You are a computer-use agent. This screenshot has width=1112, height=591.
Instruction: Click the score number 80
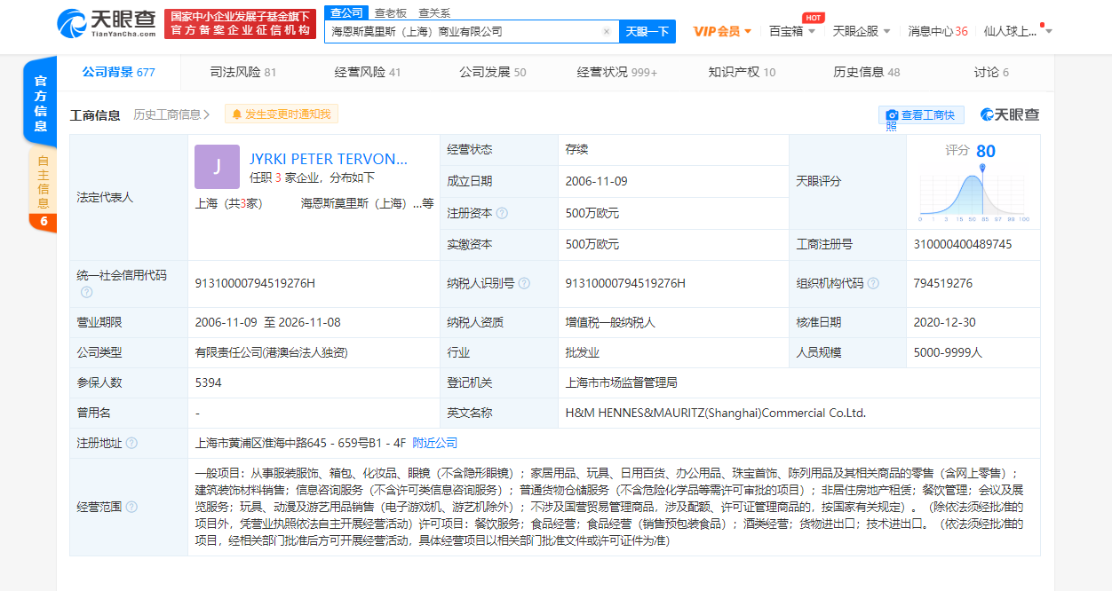[986, 151]
